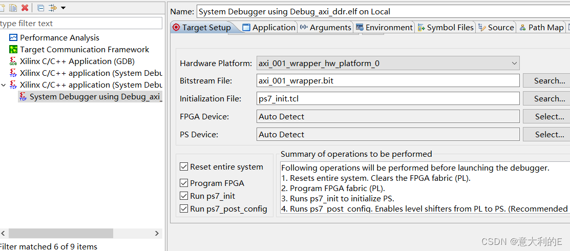The image size is (570, 251).
Task: Click the duplicate launch configuration icon
Action: [13, 8]
